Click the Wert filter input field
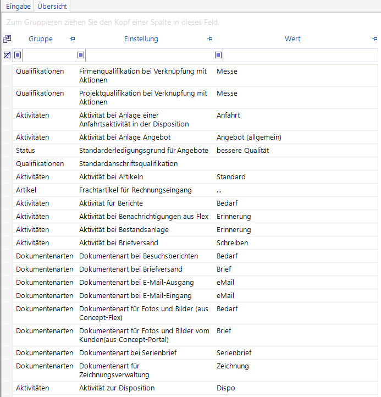This screenshot has height=397, width=381. (300, 55)
